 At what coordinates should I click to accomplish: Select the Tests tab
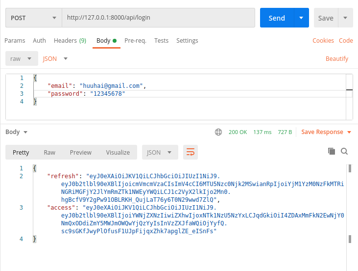click(161, 41)
